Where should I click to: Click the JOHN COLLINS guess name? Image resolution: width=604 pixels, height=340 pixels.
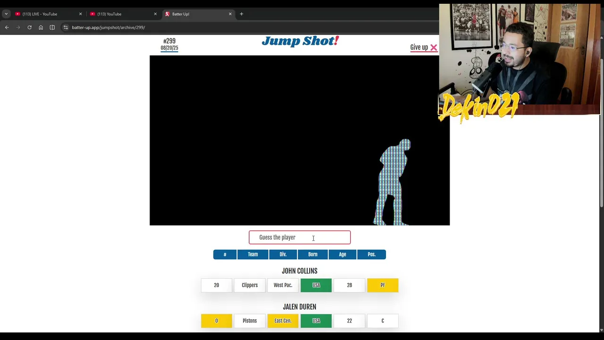(300, 271)
